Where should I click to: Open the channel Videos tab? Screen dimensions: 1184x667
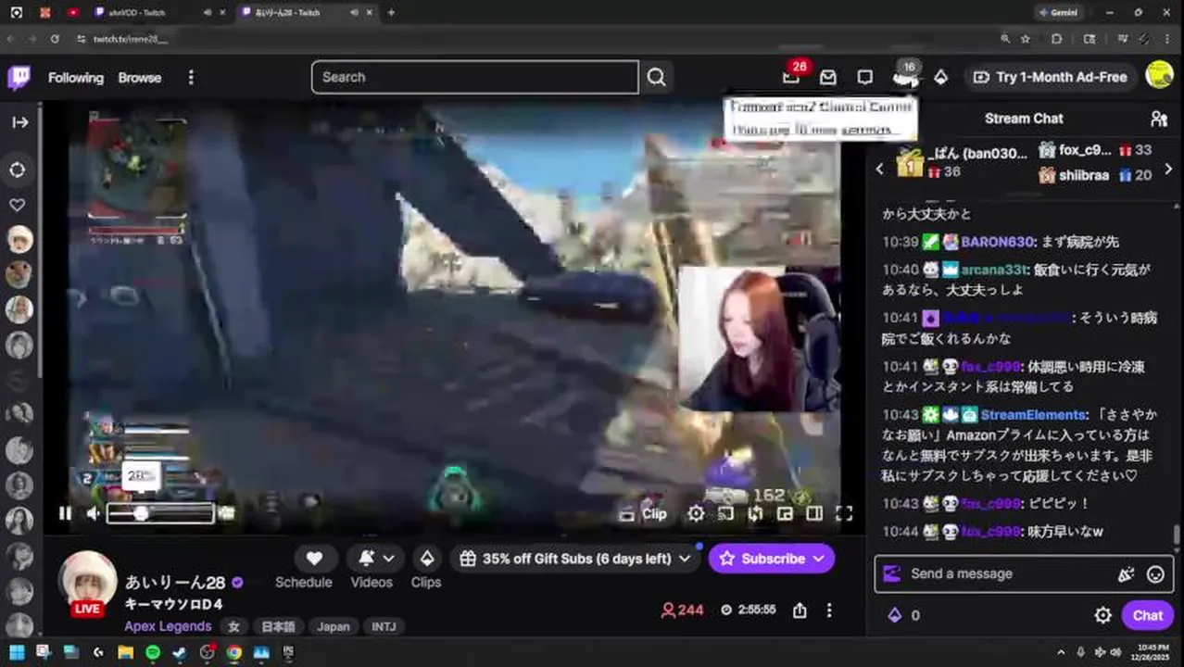(372, 583)
